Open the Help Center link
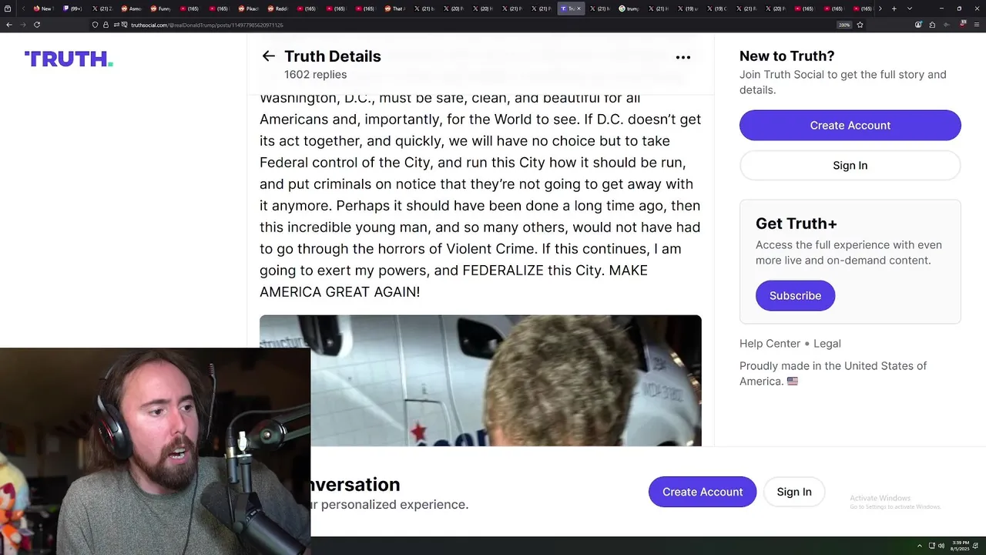 coord(770,344)
